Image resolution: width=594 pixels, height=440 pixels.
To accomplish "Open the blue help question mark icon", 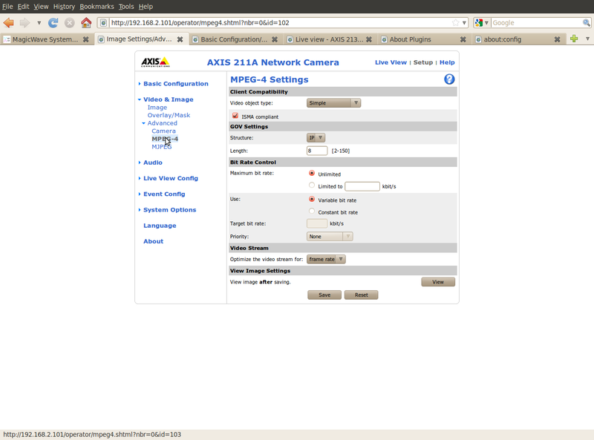I will tap(449, 79).
